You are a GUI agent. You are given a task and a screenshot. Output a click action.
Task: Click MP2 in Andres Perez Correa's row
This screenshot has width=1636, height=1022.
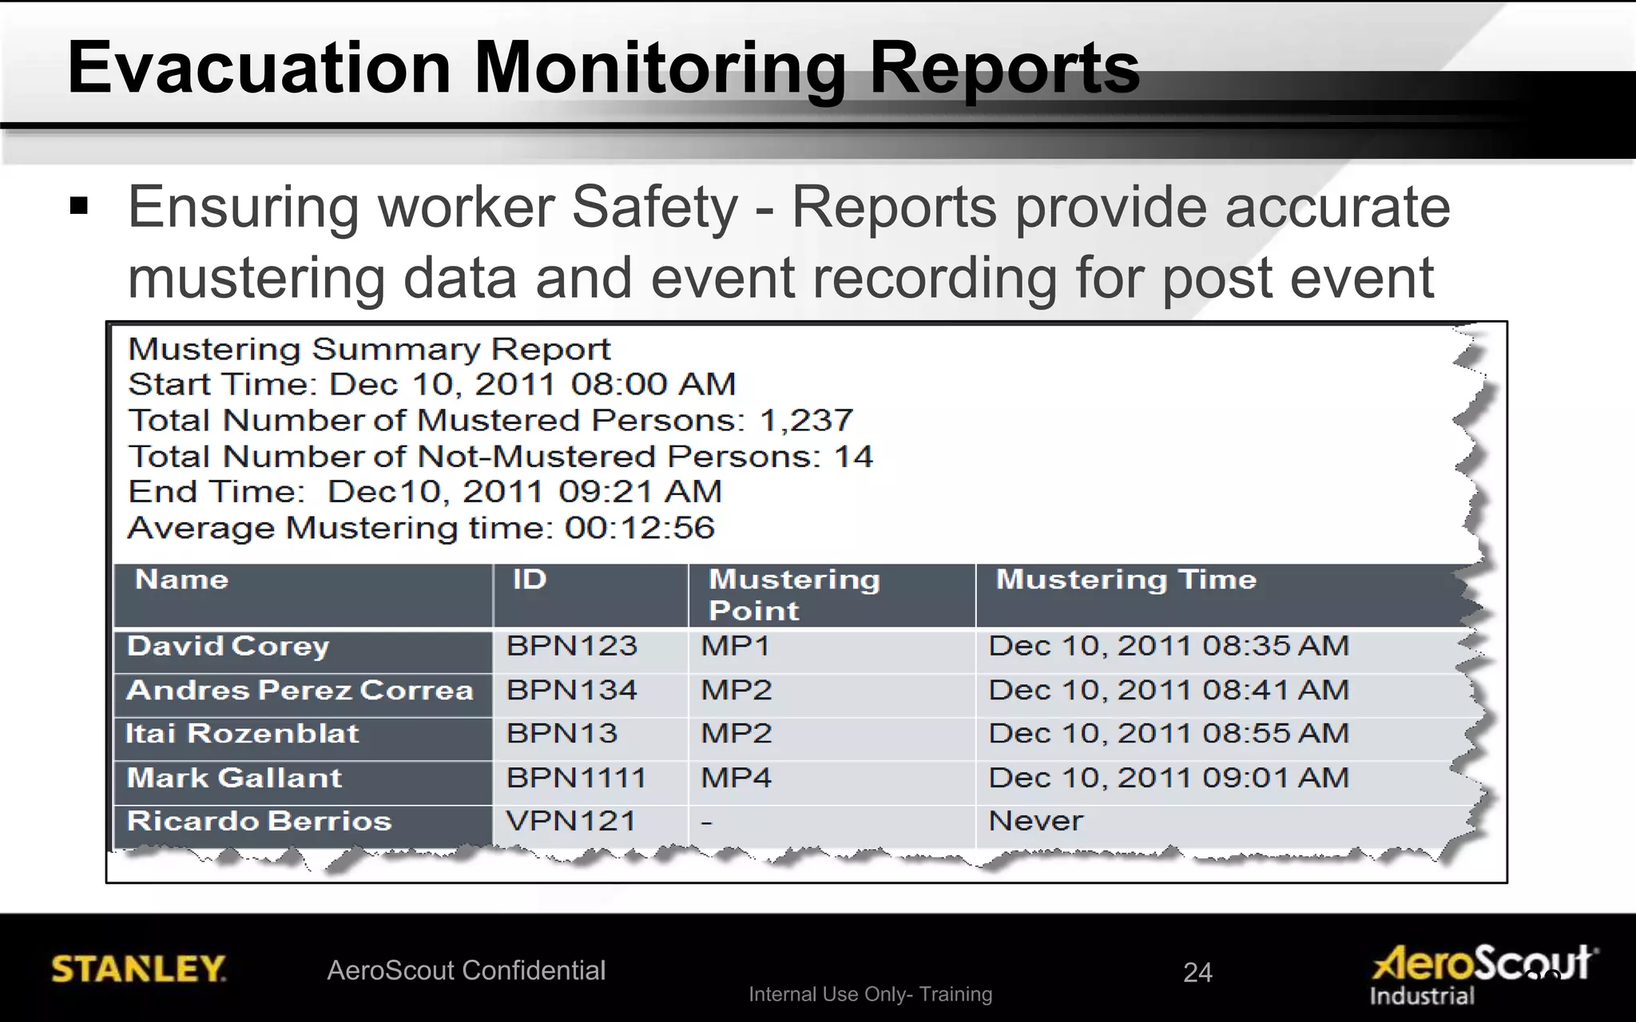point(832,695)
